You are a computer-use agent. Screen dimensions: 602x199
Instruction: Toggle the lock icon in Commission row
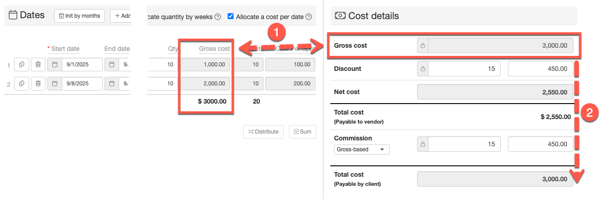[x=423, y=144]
